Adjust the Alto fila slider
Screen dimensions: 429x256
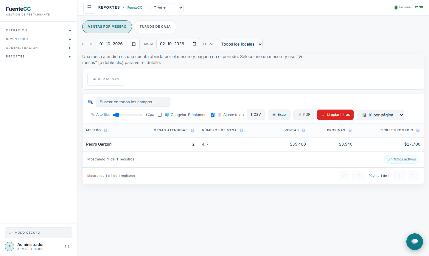click(x=128, y=115)
